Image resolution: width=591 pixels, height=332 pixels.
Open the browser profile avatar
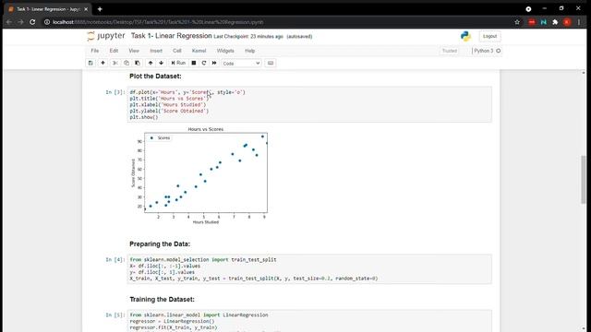pyautogui.click(x=567, y=22)
